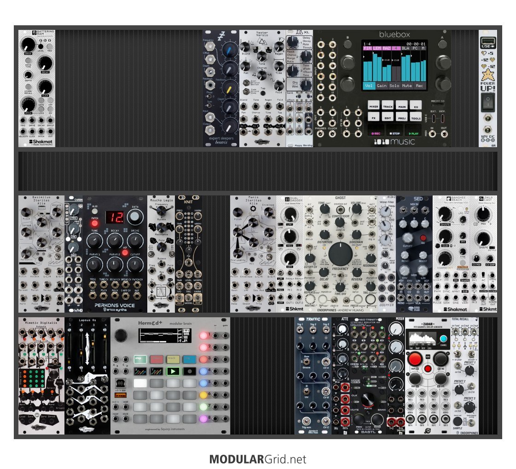
Task: Select the Mute tab on bluebox screen
Action: tap(407, 86)
